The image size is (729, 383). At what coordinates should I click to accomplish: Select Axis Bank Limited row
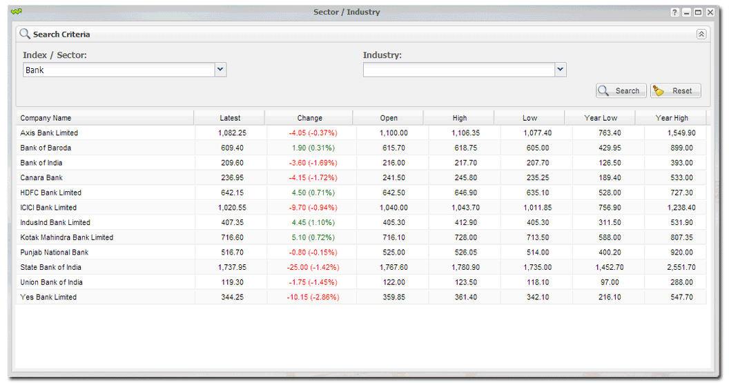pyautogui.click(x=361, y=133)
